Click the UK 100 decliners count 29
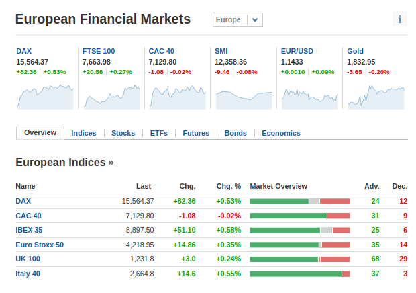This screenshot has width=416, height=293. pyautogui.click(x=403, y=259)
